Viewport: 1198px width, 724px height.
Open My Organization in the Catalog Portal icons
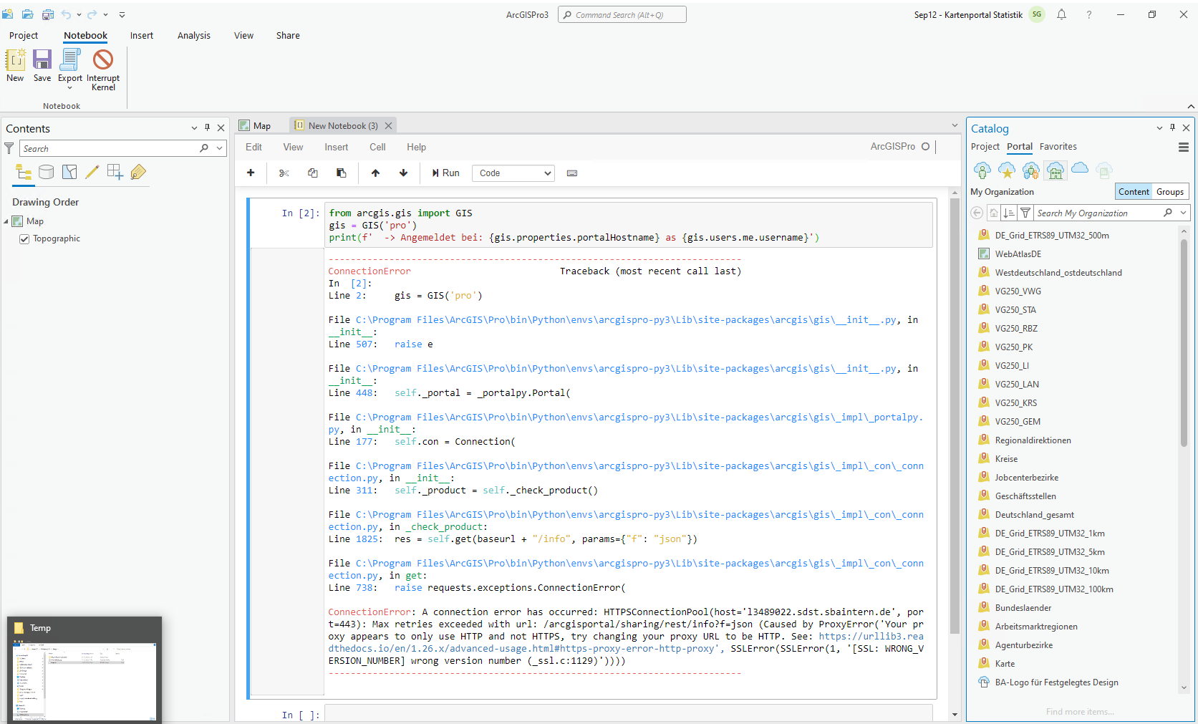[x=1055, y=170]
